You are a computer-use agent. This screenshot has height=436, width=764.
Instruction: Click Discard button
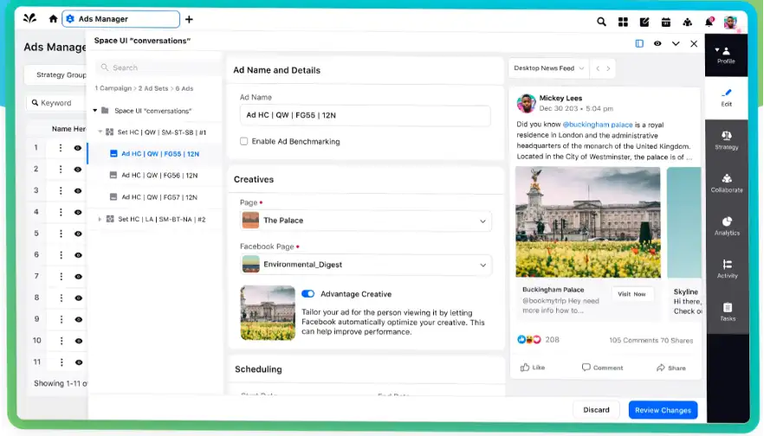pyautogui.click(x=596, y=410)
